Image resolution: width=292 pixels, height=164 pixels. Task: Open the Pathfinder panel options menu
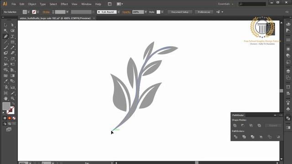[x=281, y=115]
